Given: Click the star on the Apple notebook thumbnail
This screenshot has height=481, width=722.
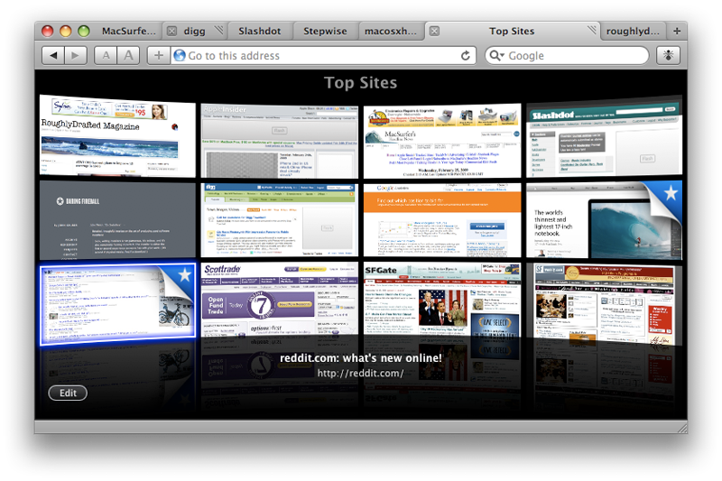Looking at the screenshot, I should point(671,192).
